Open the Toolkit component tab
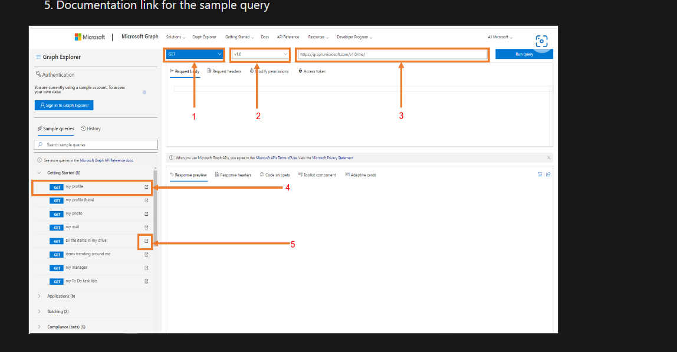 (317, 175)
